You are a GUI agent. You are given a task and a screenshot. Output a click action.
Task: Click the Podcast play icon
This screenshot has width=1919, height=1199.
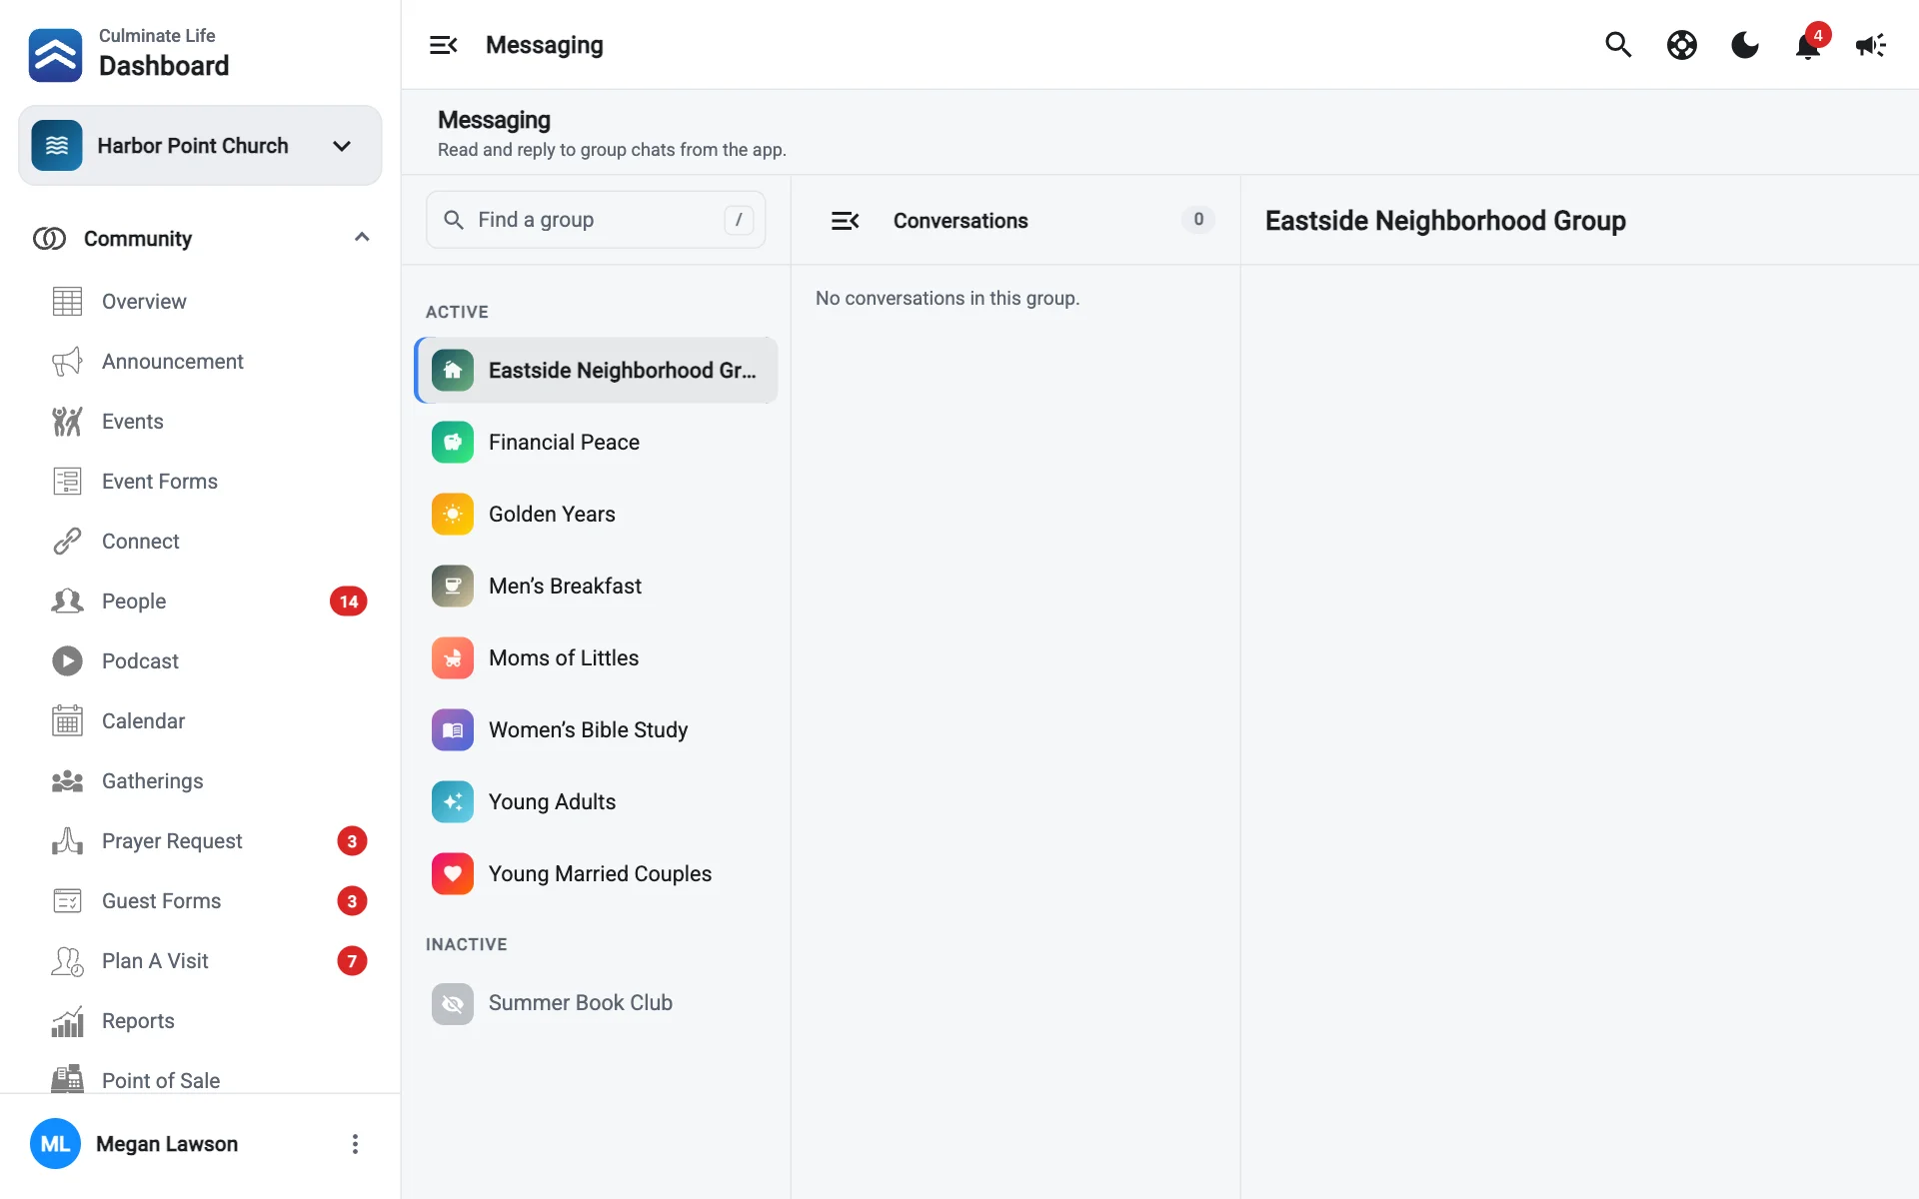tap(67, 661)
